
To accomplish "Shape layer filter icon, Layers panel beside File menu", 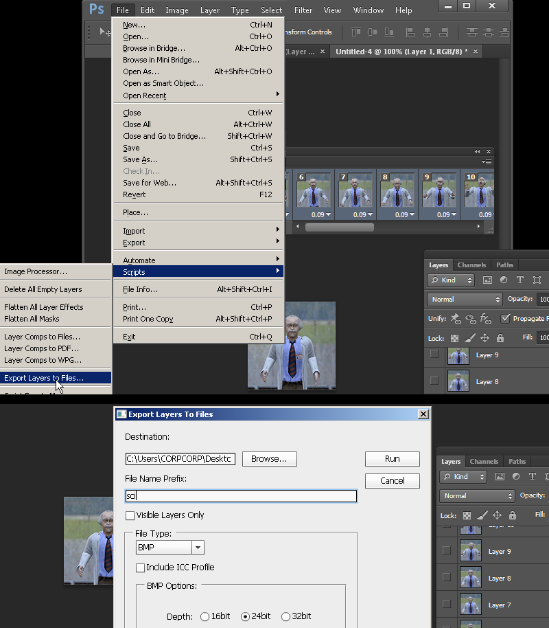I will [x=537, y=280].
